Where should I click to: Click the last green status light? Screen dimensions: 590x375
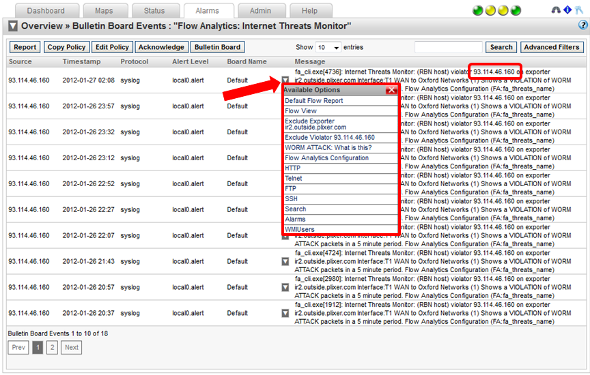516,11
